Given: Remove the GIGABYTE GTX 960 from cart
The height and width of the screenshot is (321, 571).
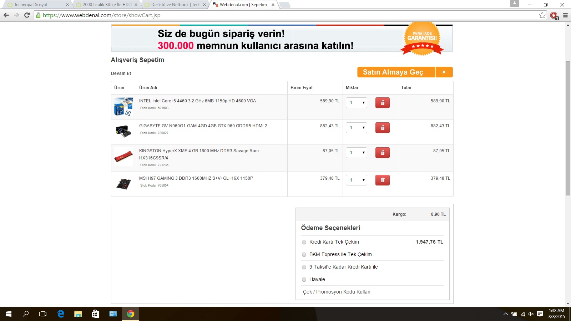Looking at the screenshot, I should 382,128.
